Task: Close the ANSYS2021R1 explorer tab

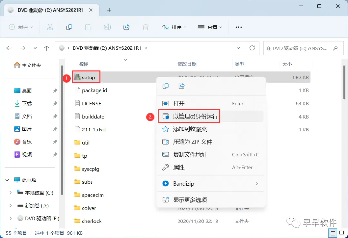Action: pos(91,10)
